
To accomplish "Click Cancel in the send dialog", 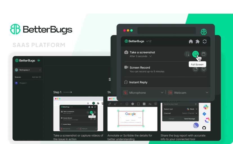I will click(x=171, y=119).
